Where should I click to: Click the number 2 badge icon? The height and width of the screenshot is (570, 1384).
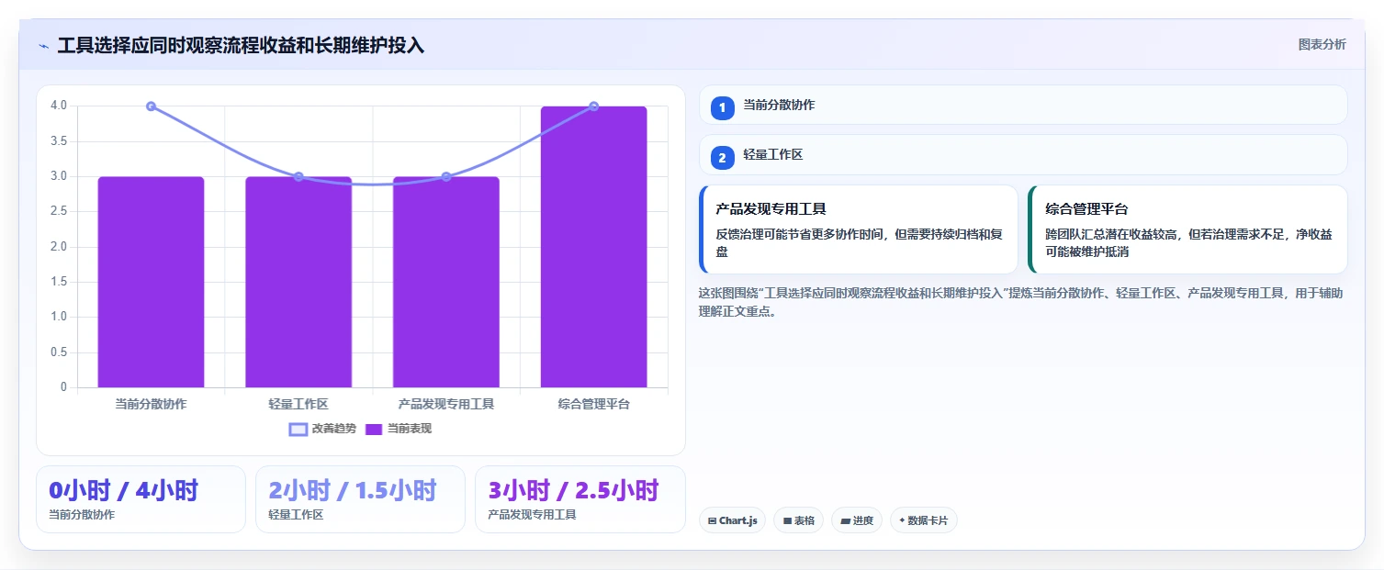pyautogui.click(x=722, y=158)
